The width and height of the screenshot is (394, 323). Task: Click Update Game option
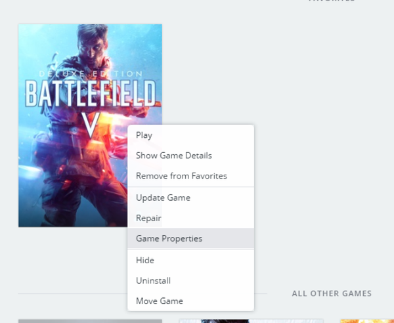(163, 198)
